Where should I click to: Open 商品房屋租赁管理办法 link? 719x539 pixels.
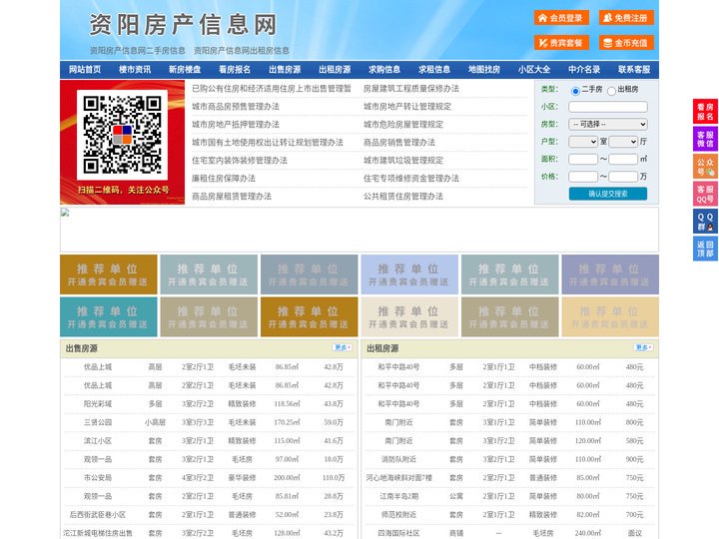tap(232, 197)
